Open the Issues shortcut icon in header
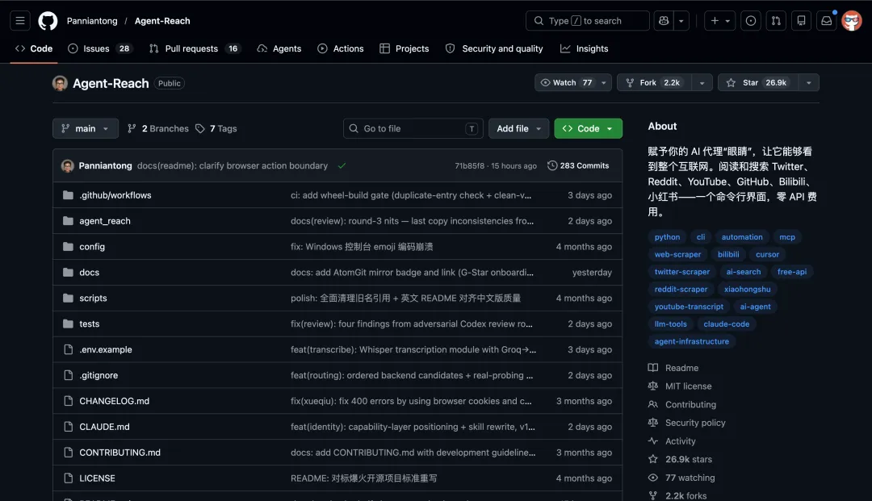 751,21
